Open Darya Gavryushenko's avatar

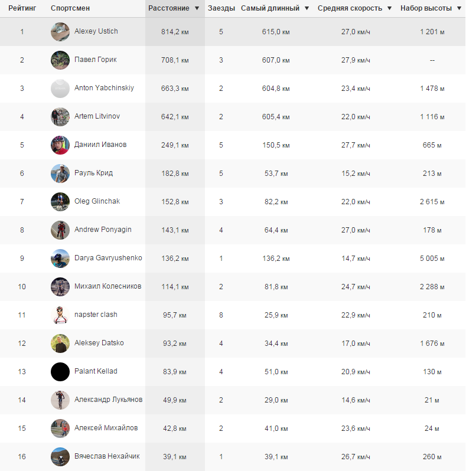tap(60, 259)
